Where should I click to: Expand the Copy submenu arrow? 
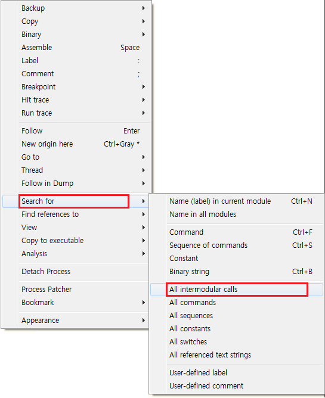tap(144, 21)
